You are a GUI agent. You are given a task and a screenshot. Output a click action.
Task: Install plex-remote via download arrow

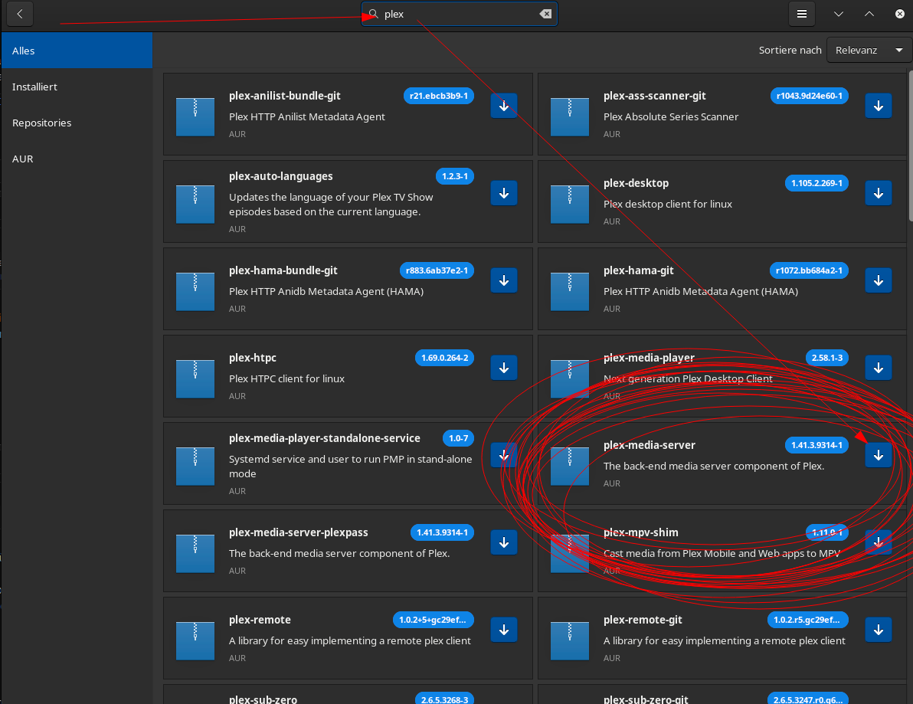(504, 630)
